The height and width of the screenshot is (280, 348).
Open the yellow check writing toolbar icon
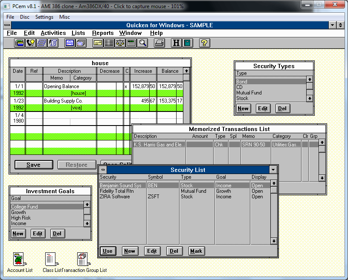pyautogui.click(x=98, y=43)
